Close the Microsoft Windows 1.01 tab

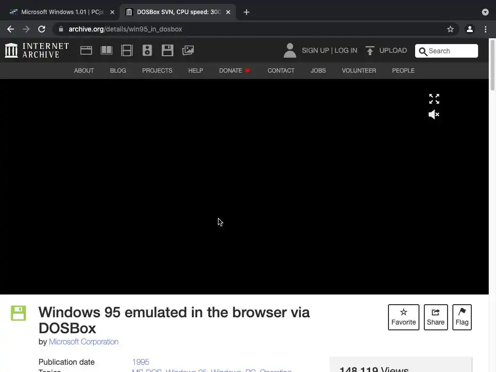112,12
